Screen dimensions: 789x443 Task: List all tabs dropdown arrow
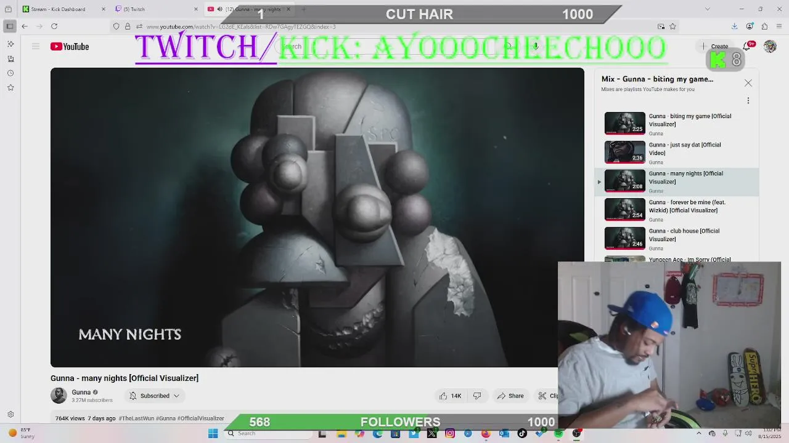(707, 9)
